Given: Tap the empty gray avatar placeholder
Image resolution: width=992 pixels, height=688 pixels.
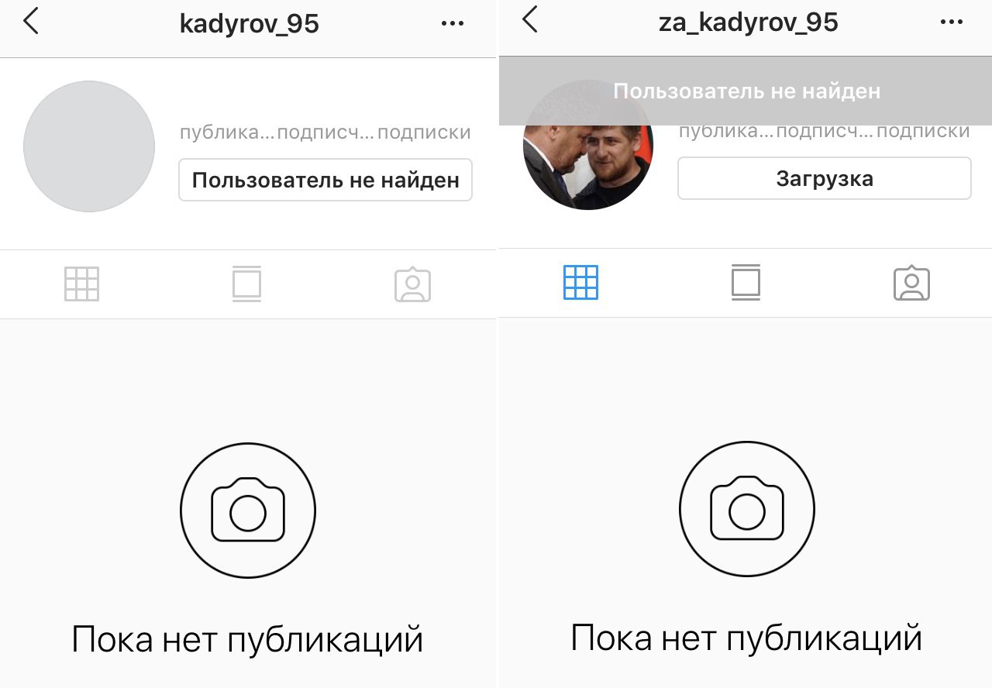Looking at the screenshot, I should point(89,146).
